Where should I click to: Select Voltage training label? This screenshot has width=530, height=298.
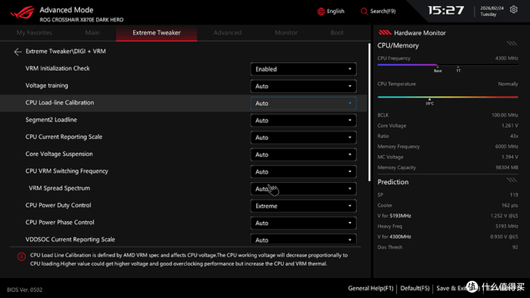[47, 85]
